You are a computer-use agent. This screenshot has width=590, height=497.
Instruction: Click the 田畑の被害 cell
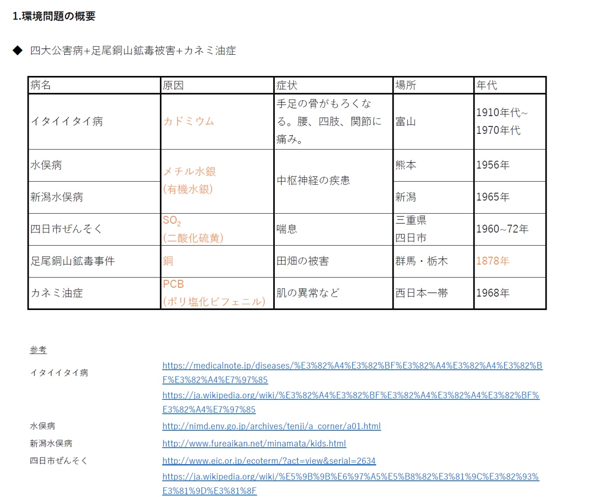point(333,261)
